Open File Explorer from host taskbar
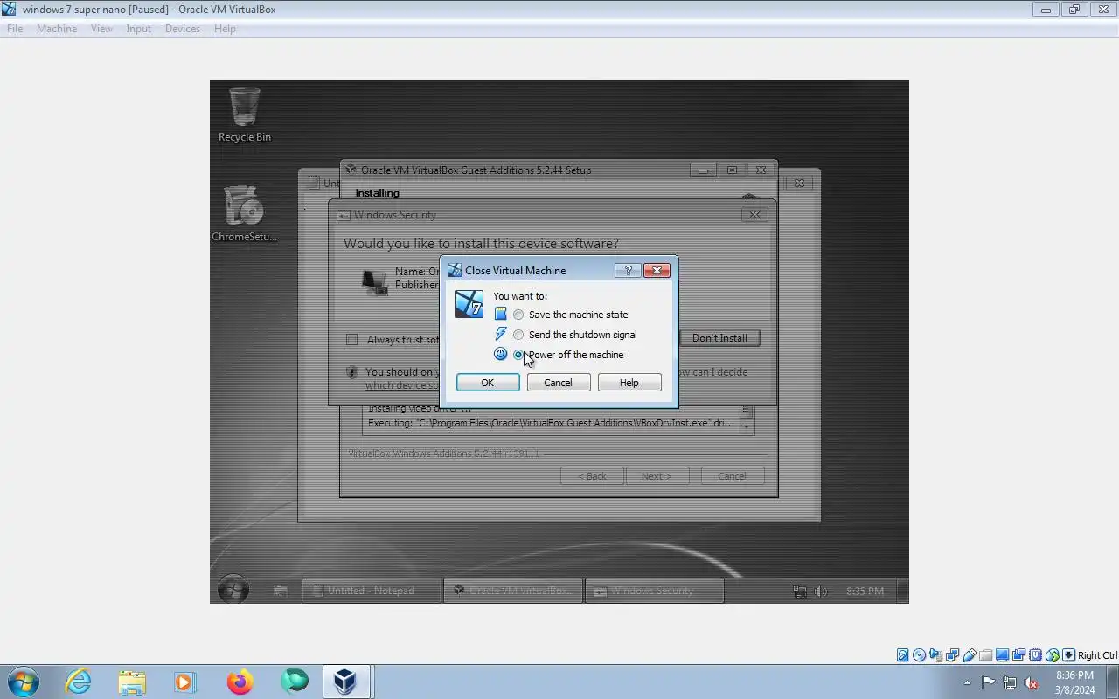Screen dimensions: 1119x699 [x=132, y=682]
